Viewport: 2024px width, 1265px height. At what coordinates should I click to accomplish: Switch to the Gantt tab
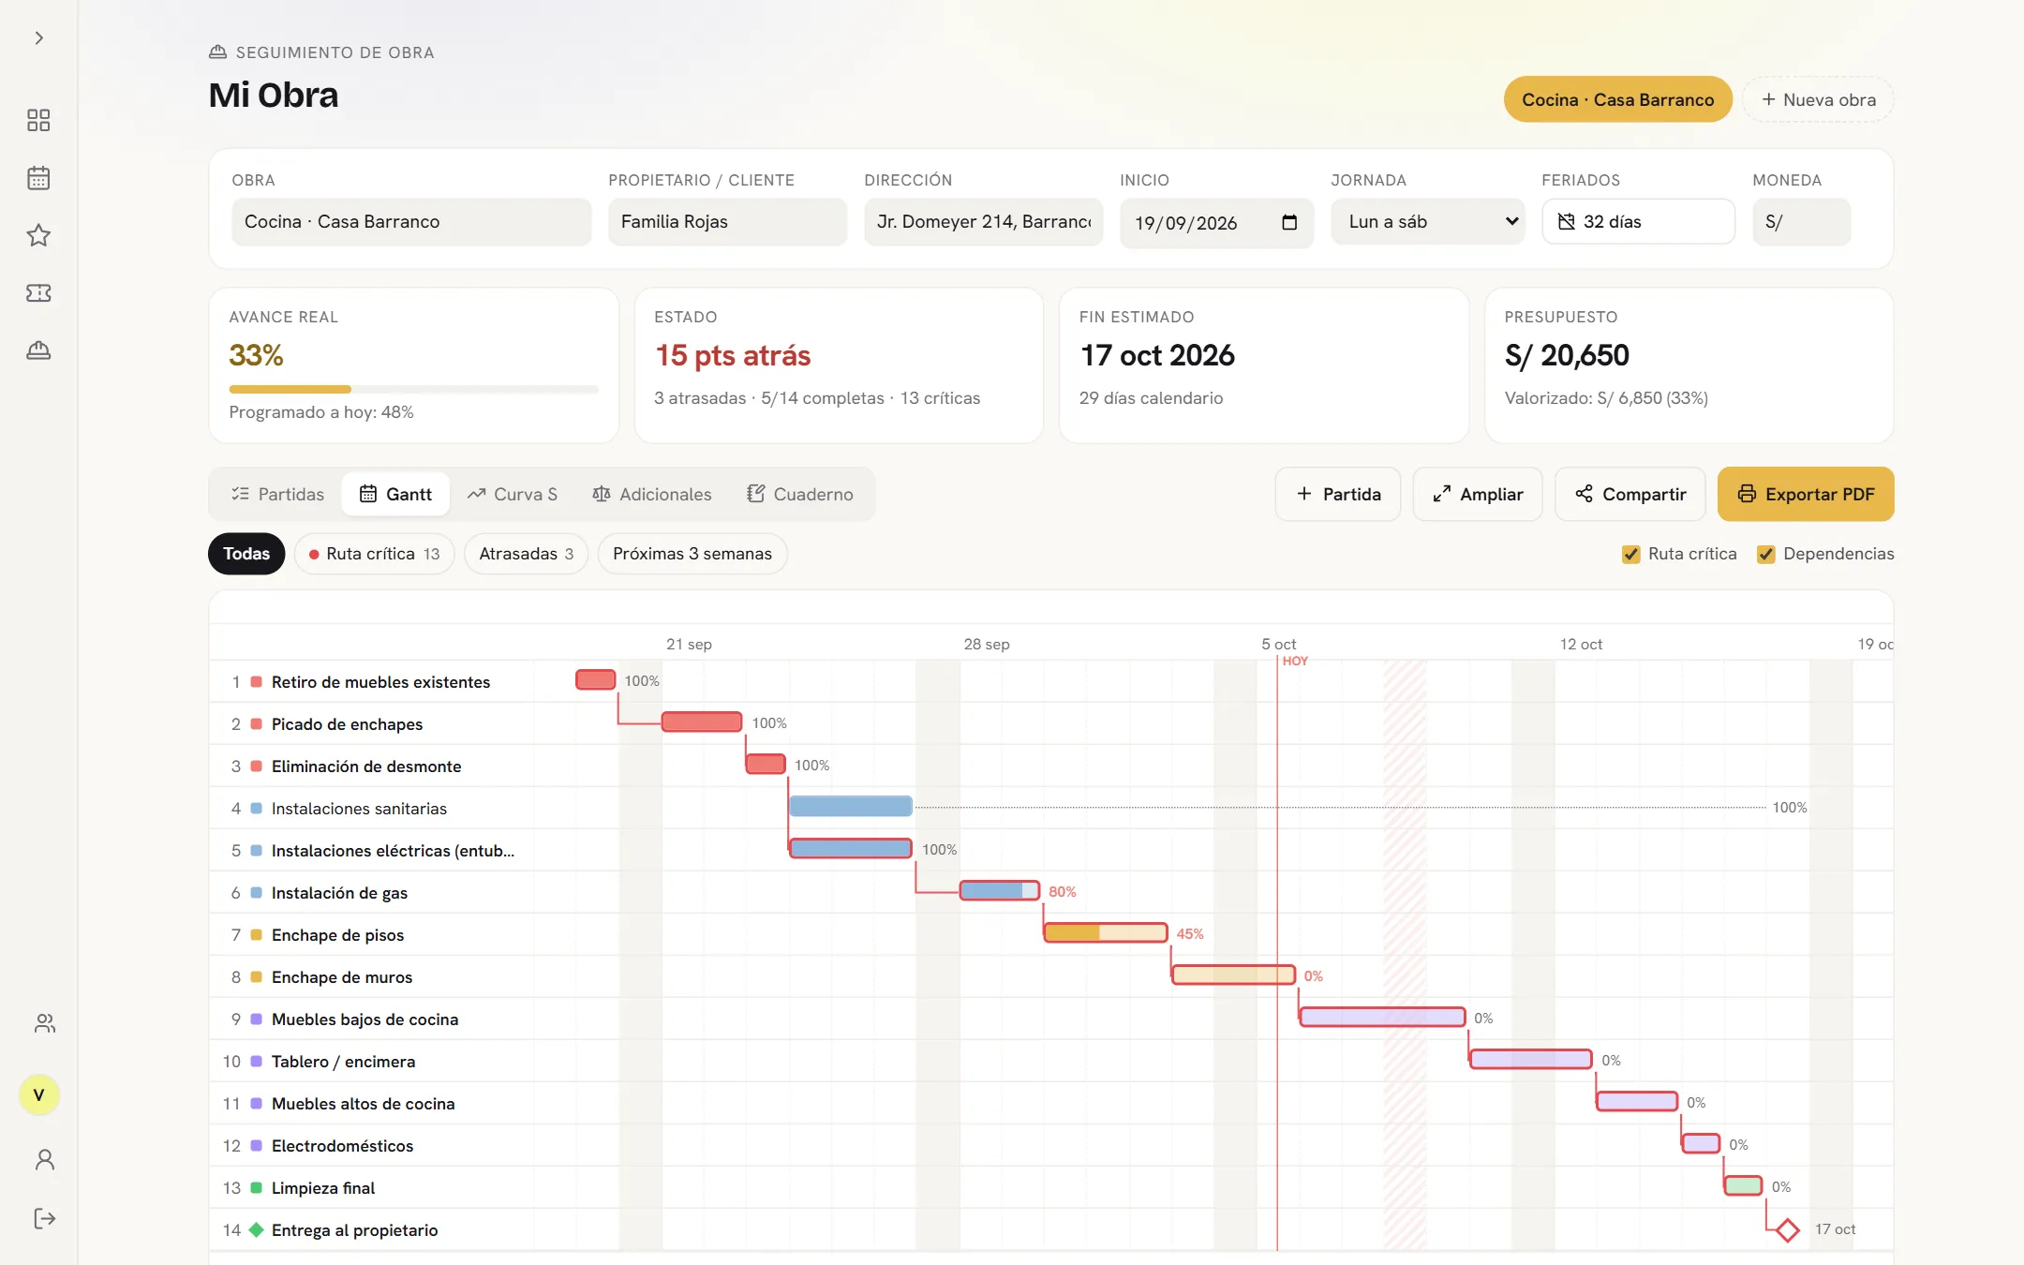tap(395, 494)
